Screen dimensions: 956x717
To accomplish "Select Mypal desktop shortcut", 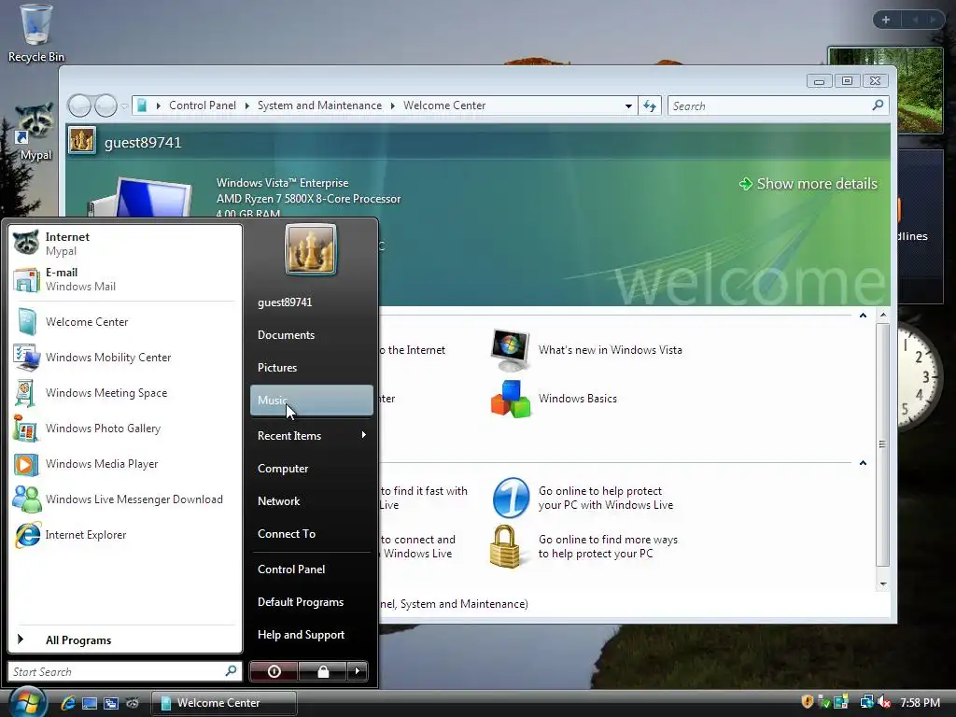I will [35, 133].
